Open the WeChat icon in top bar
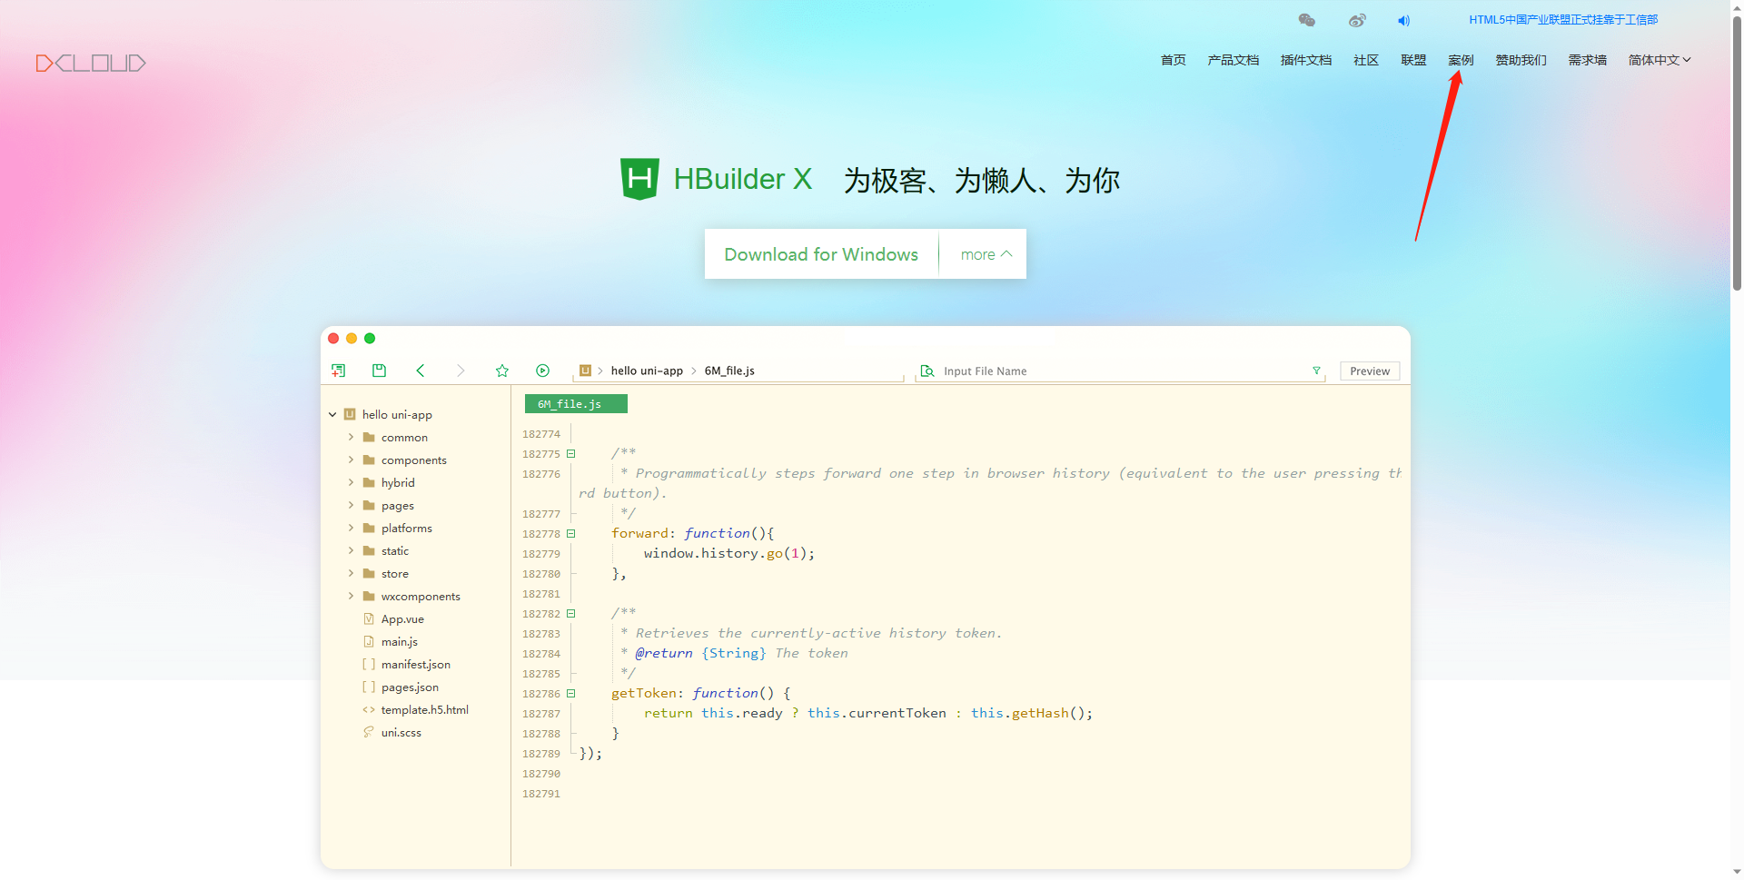1744x880 pixels. [x=1307, y=20]
